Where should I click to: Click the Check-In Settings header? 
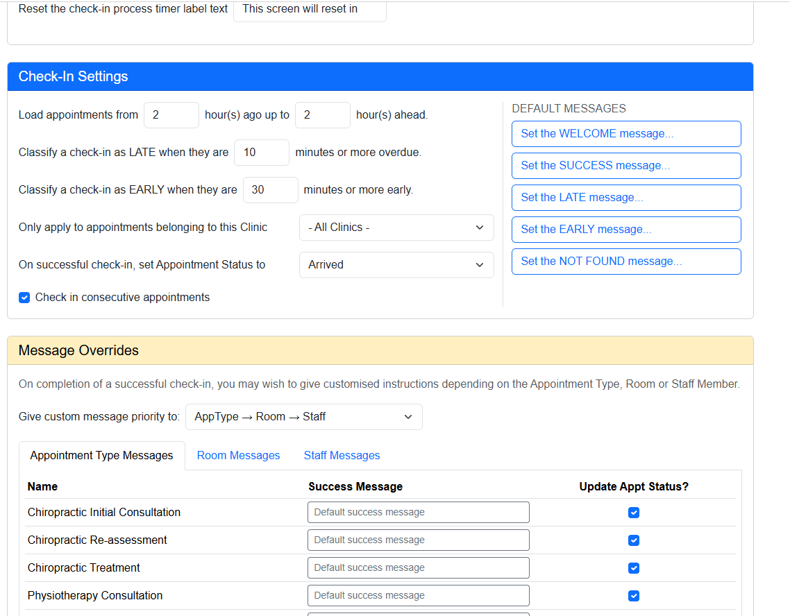pos(380,76)
